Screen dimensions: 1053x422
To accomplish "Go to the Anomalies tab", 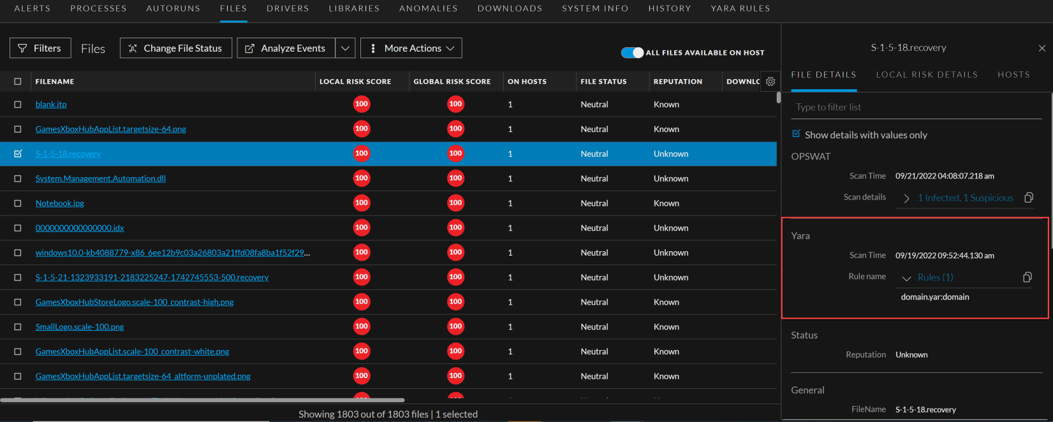I will (x=429, y=8).
